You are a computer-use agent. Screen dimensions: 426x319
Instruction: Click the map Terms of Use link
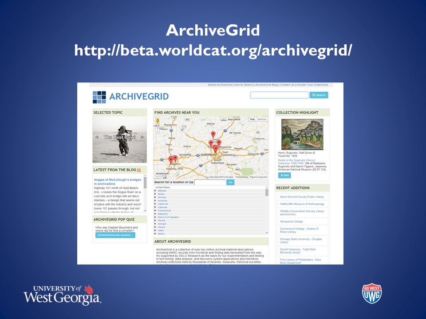[x=241, y=177]
